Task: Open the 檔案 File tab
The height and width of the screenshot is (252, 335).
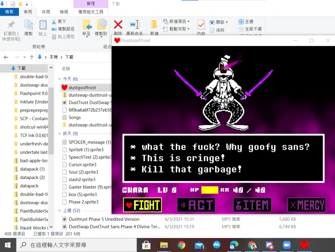Action: click(9, 12)
